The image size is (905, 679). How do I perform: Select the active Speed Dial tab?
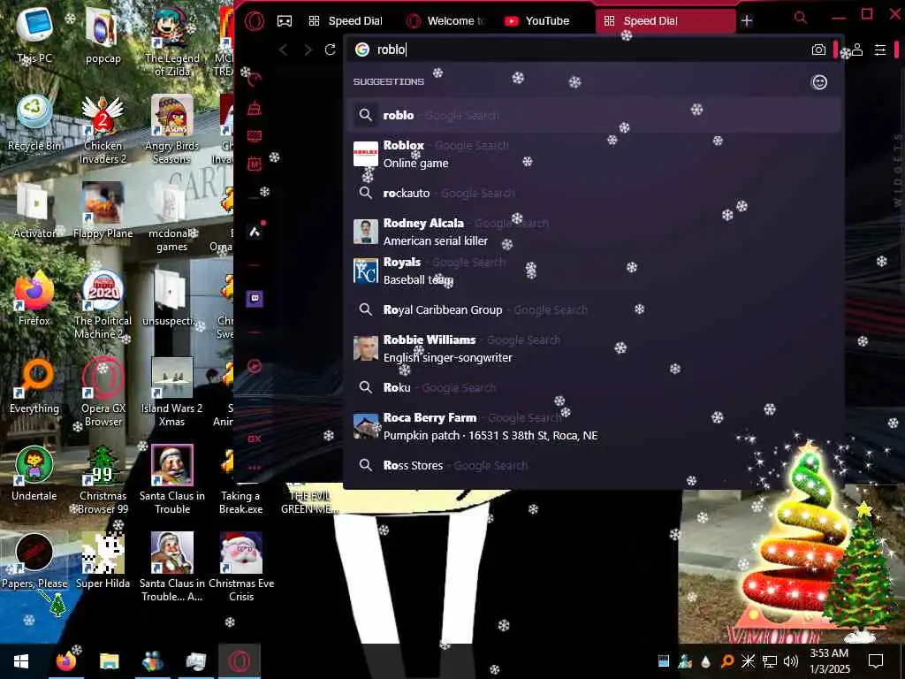(x=665, y=21)
